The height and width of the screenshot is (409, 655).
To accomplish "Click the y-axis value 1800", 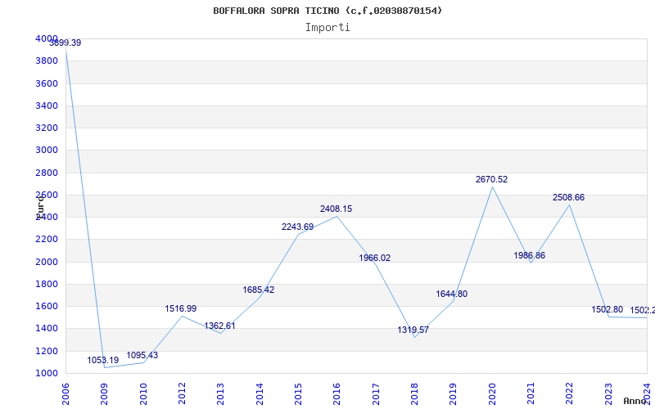I will pyautogui.click(x=47, y=284).
